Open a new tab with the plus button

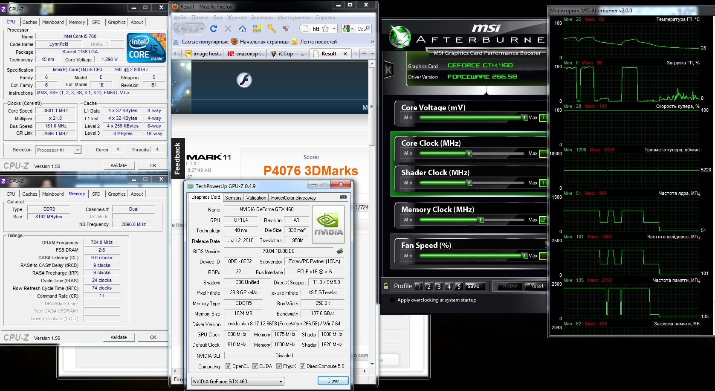(364, 54)
